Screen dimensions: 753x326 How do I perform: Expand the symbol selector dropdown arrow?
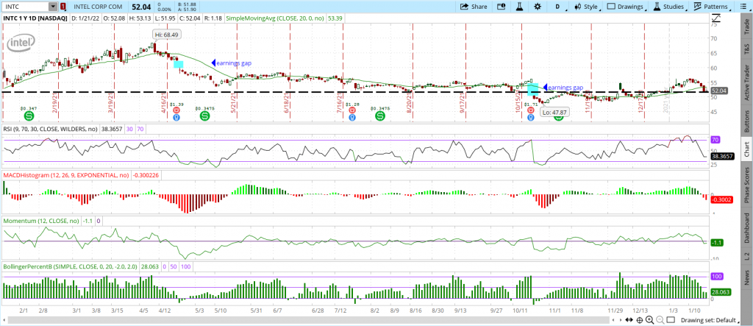pyautogui.click(x=53, y=7)
